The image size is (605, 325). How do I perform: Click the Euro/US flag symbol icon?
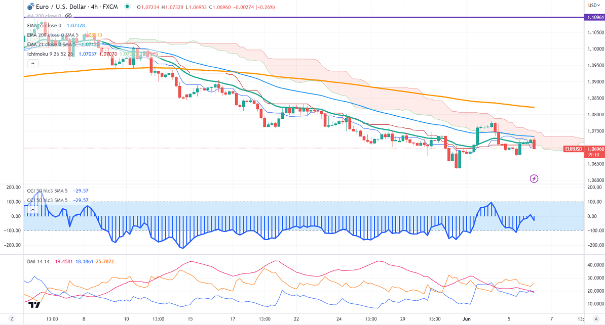tap(31, 7)
